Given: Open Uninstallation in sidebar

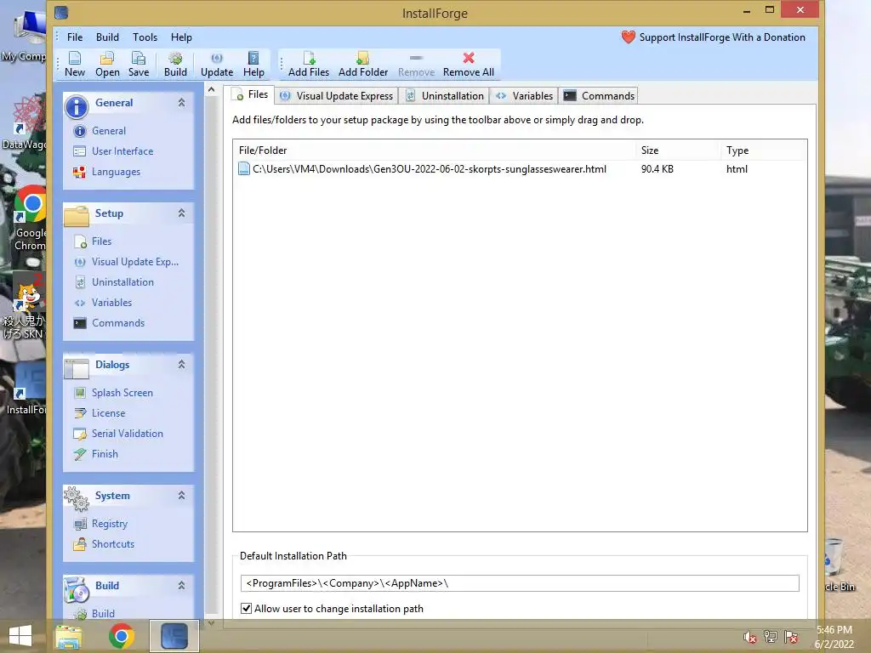Looking at the screenshot, I should (x=122, y=282).
